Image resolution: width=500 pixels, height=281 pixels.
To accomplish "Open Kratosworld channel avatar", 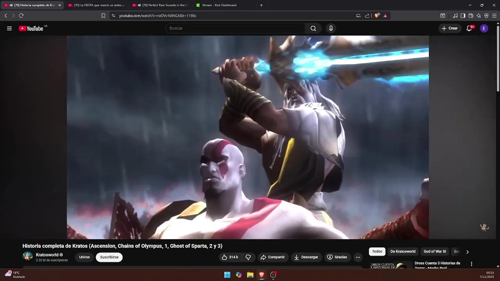I will [x=28, y=256].
